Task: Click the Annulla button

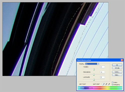Action: coord(117,68)
